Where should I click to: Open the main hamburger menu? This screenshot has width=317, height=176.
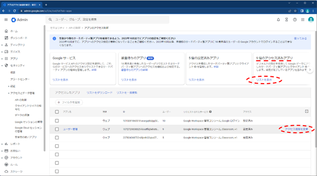(x=6, y=20)
